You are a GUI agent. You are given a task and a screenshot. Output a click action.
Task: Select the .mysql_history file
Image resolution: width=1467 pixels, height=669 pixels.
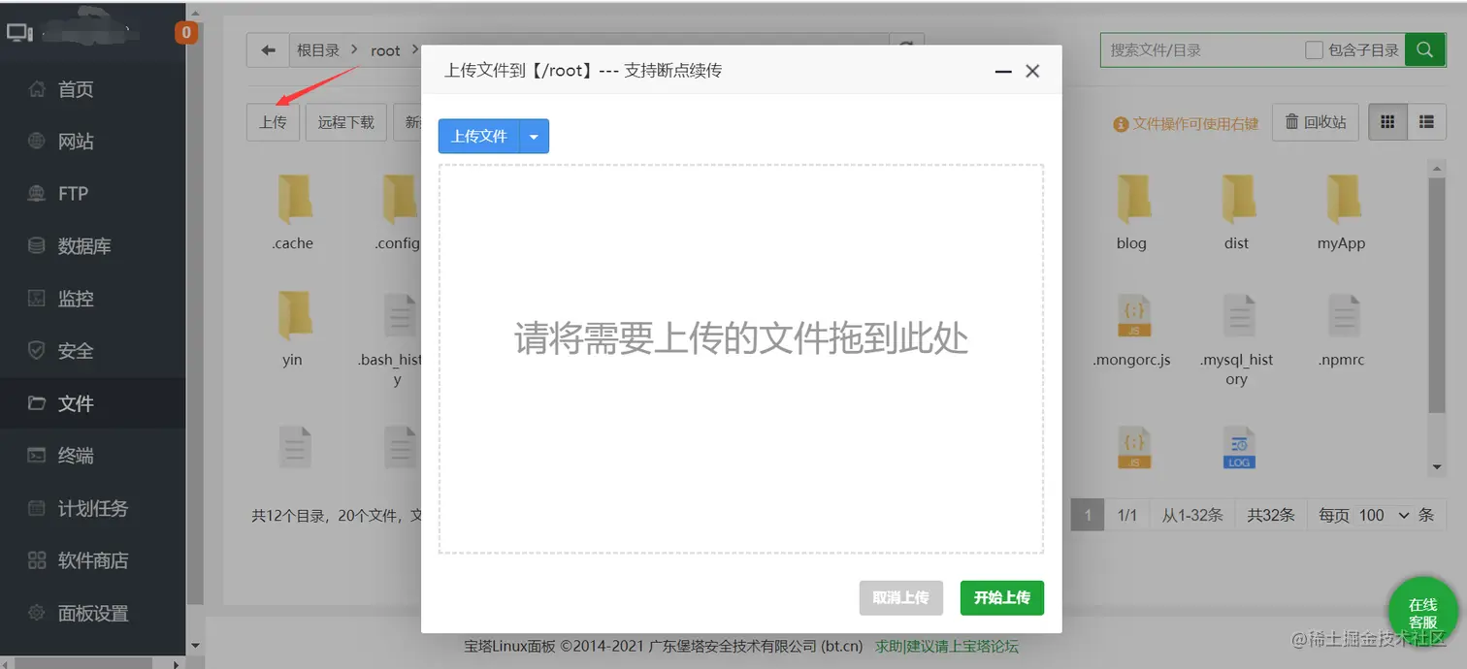click(1236, 339)
